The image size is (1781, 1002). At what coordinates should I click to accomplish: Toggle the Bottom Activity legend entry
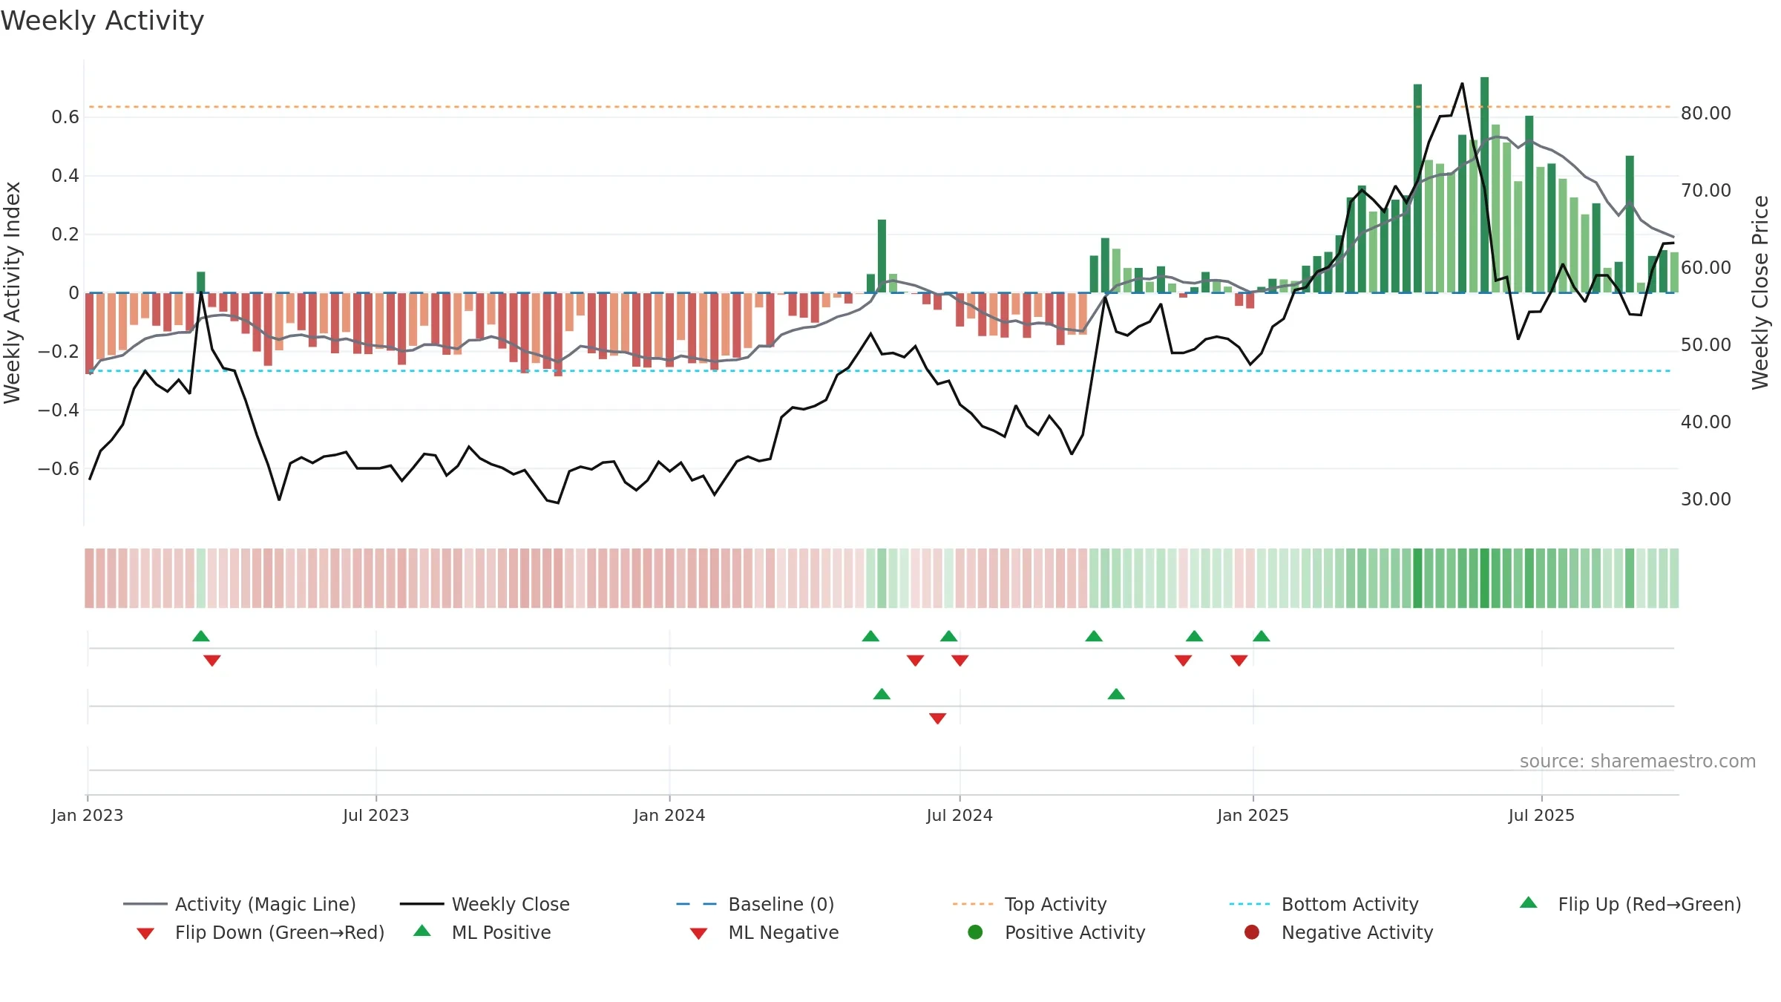tap(1324, 904)
